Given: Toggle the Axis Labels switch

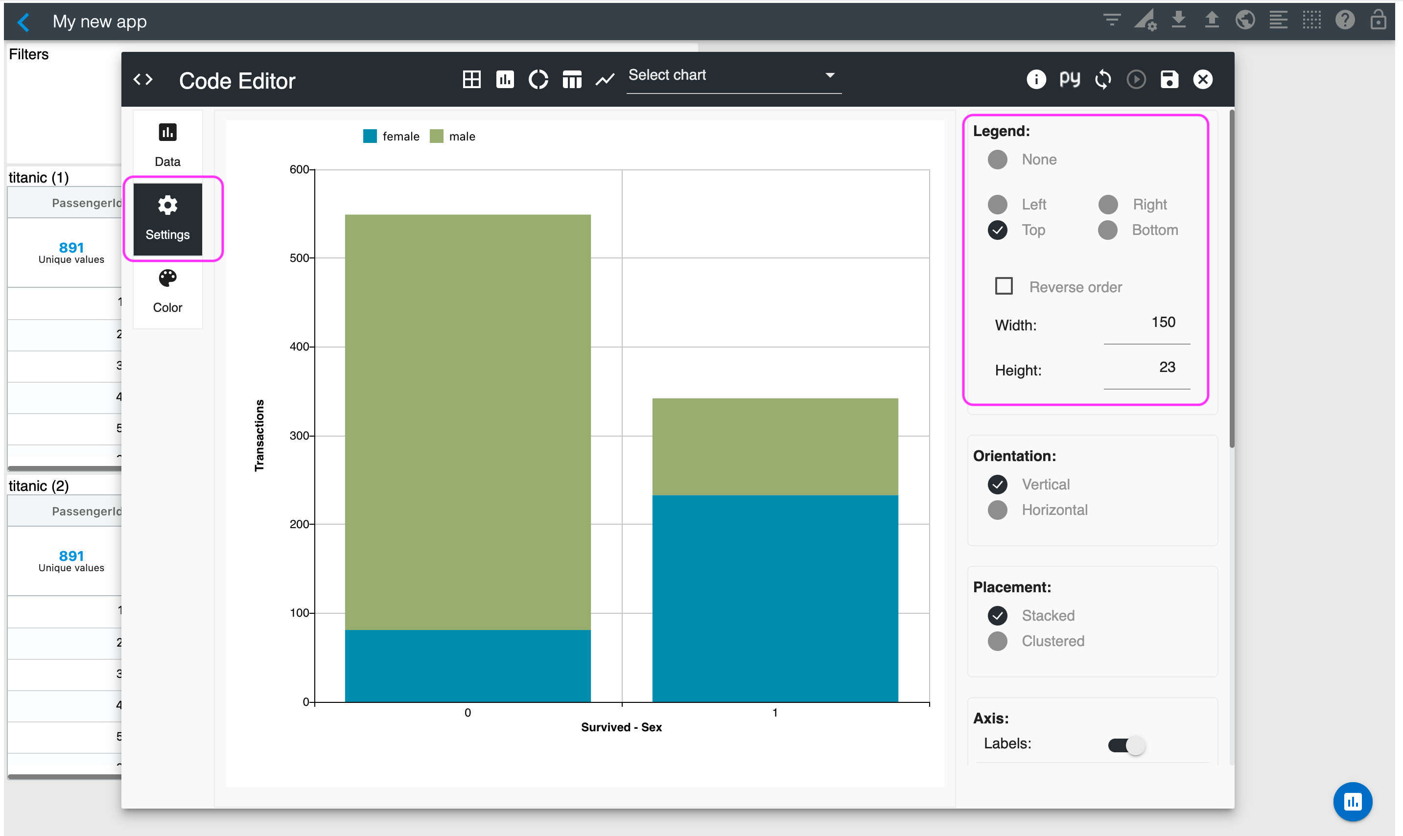Looking at the screenshot, I should coord(1126,745).
